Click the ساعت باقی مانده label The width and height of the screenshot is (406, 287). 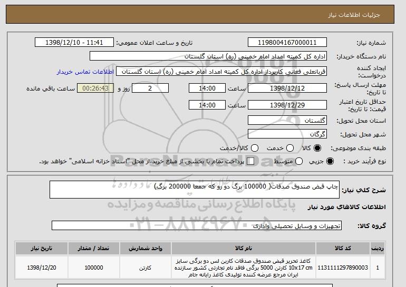(x=51, y=88)
